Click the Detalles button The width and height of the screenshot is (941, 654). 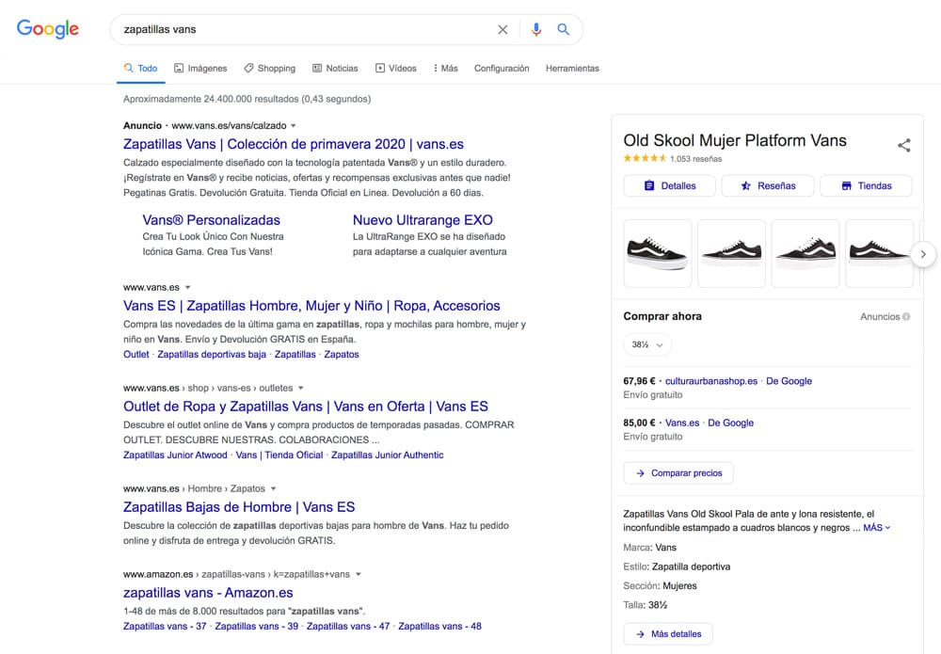click(x=669, y=186)
